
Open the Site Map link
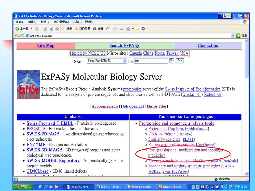coord(46,46)
